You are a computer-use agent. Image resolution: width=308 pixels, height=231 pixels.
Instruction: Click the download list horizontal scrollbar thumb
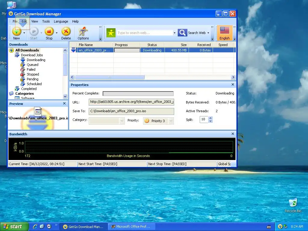[109, 77]
